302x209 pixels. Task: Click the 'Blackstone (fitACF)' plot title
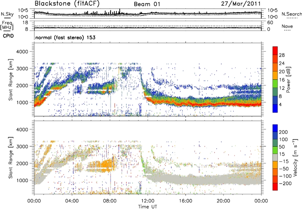click(x=67, y=3)
